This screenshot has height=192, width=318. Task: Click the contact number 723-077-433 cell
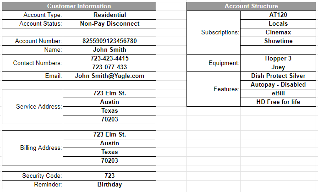tap(110, 67)
